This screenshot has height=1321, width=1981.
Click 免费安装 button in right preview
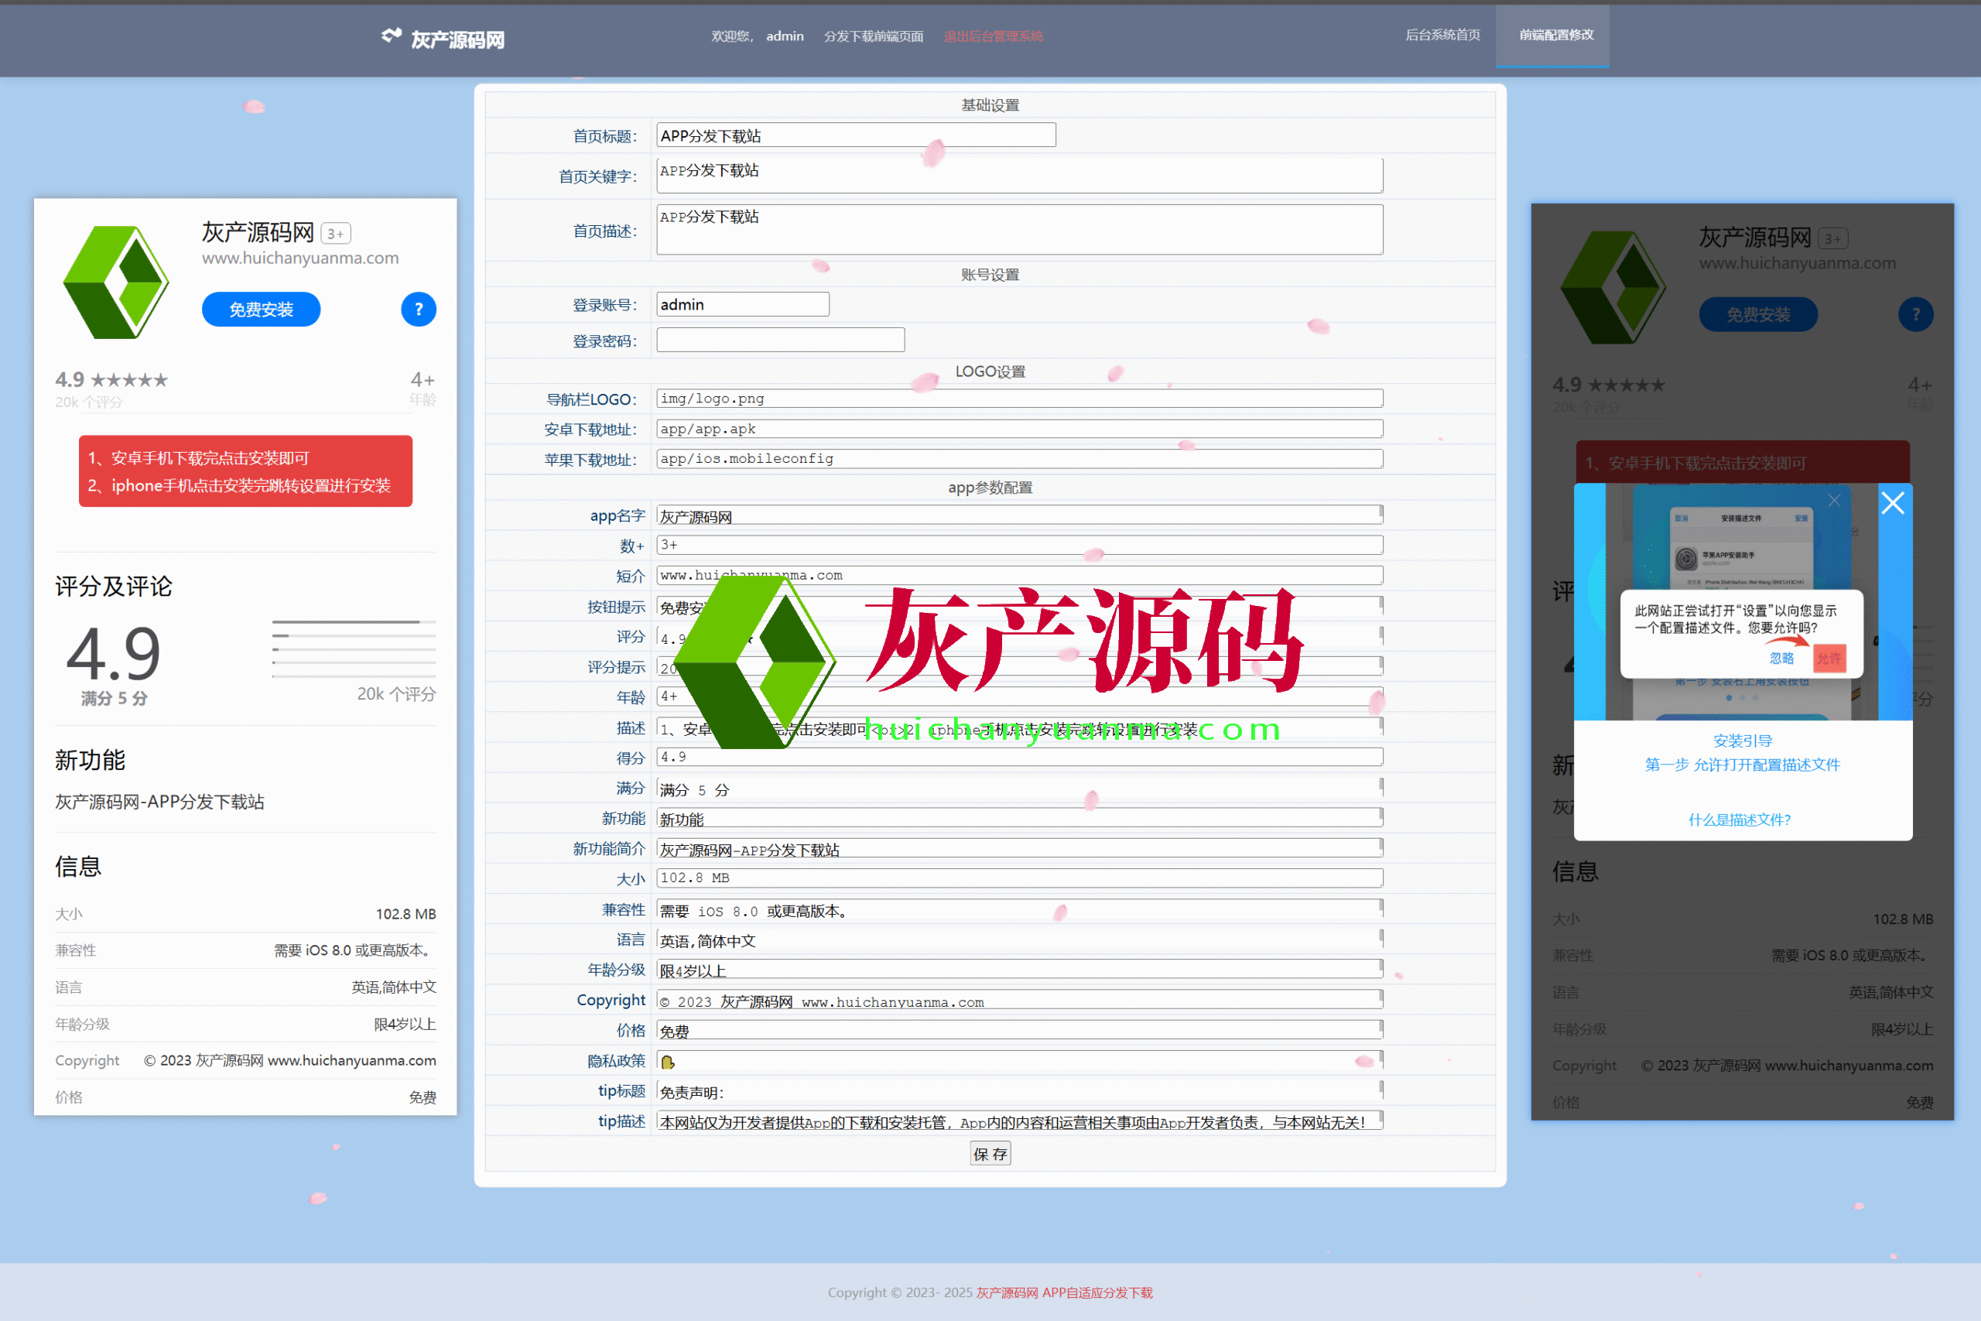1758,314
